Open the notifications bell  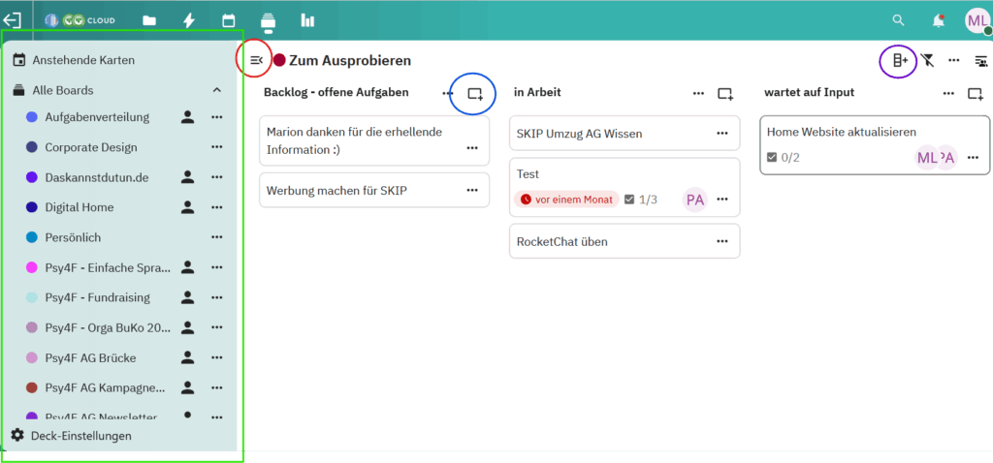(x=938, y=20)
